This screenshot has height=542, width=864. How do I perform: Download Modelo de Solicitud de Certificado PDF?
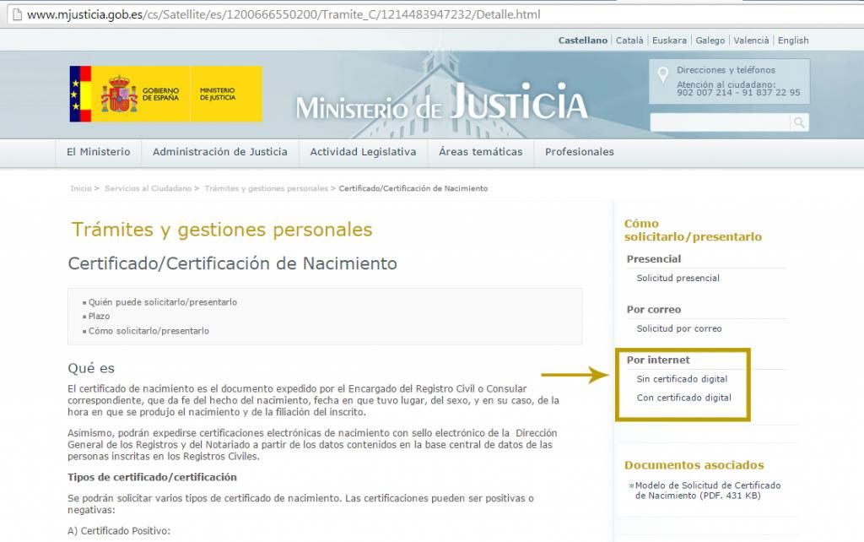pos(708,491)
